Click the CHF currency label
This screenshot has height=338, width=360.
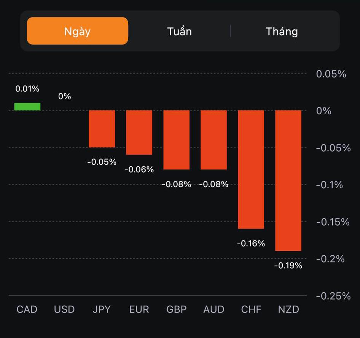(251, 309)
